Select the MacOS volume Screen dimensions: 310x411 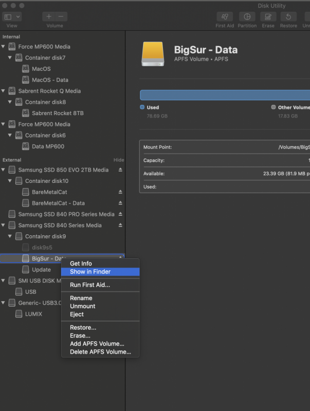[41, 69]
